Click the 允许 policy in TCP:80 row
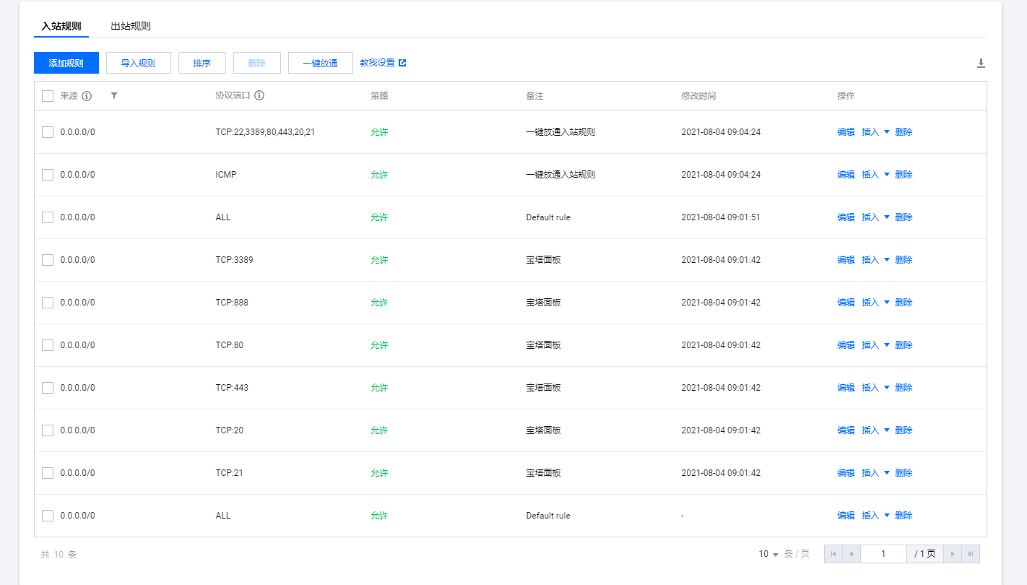The width and height of the screenshot is (1027, 585). (379, 345)
